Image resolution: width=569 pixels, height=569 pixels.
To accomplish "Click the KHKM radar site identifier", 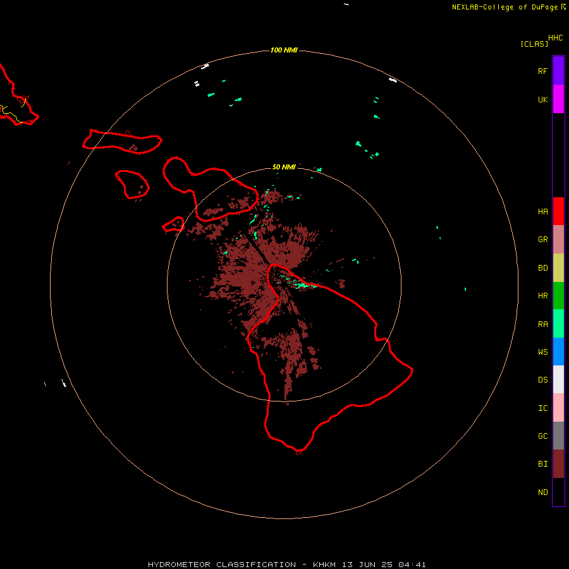I will coord(324,565).
